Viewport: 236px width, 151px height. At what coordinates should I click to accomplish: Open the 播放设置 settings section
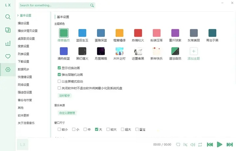[x=24, y=23]
